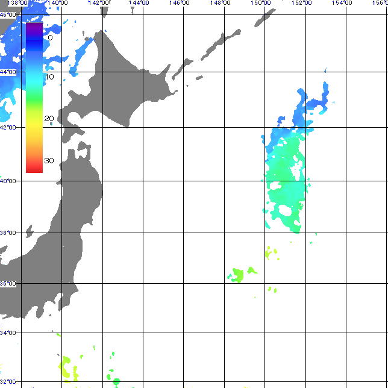Click the 34°00 latitude label

pos(8,333)
